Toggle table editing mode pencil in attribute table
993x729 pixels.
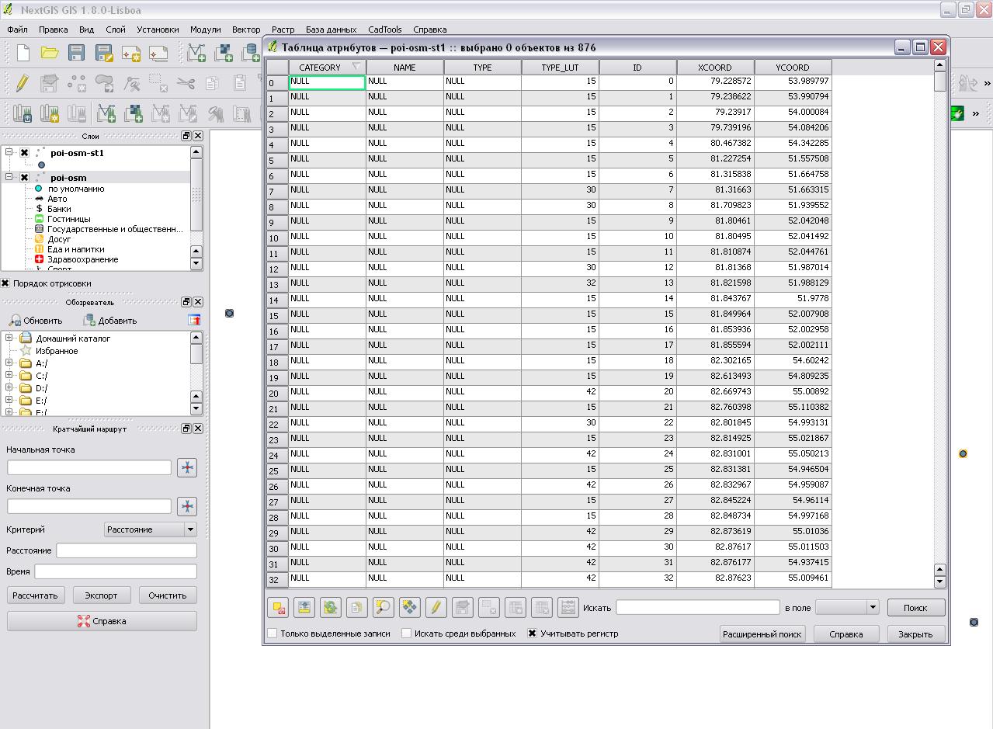click(x=436, y=607)
